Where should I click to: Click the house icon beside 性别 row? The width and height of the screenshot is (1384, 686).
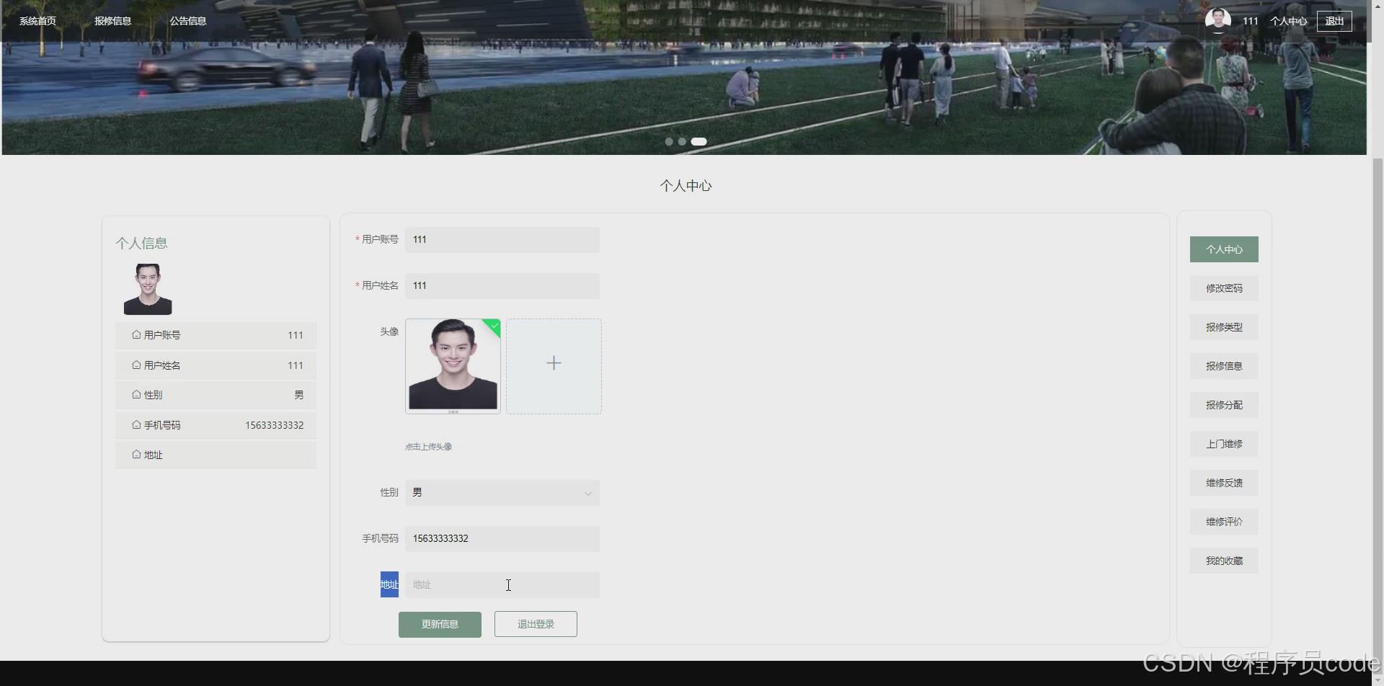click(x=136, y=394)
